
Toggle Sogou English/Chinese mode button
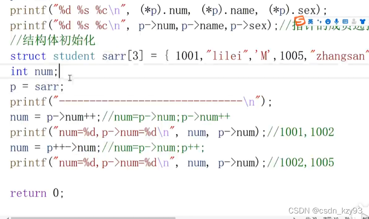tap(311, 22)
